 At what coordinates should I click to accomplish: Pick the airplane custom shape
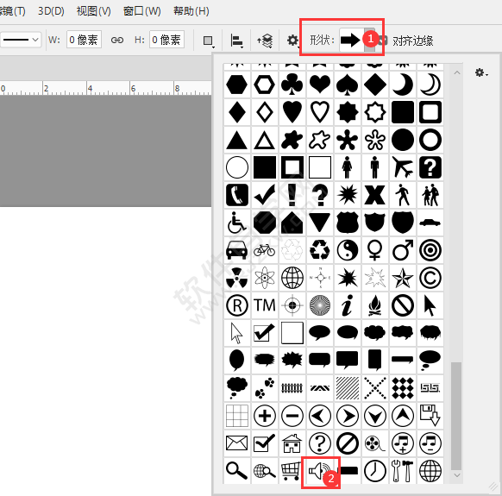tap(403, 166)
